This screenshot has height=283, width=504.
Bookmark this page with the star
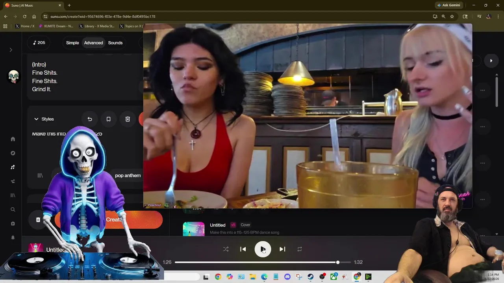click(452, 17)
